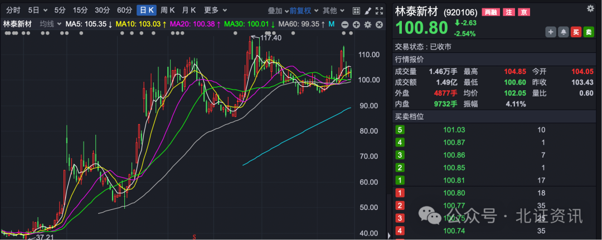Click the green 卖 sell button

tap(588, 32)
